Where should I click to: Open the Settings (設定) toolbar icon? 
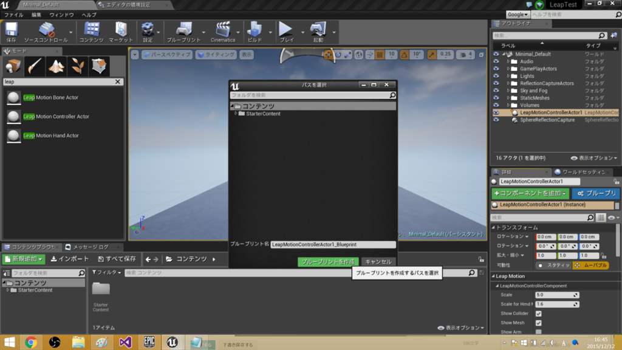coord(148,32)
